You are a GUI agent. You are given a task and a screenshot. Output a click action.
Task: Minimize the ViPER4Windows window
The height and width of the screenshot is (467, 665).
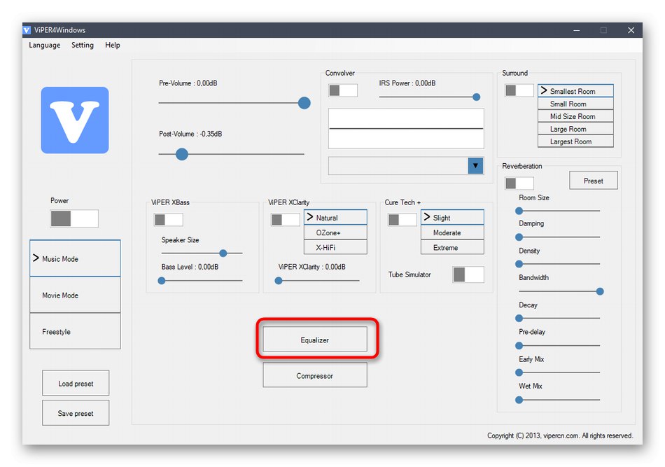[x=576, y=30]
